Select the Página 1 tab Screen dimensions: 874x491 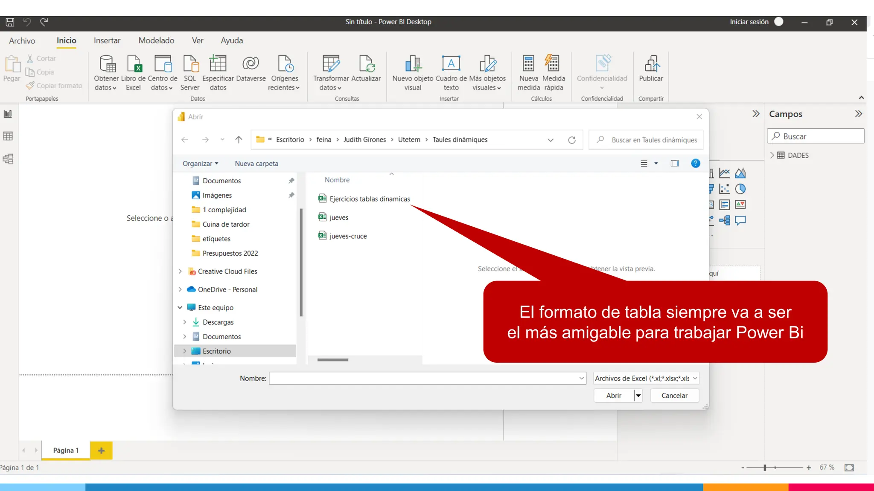tap(66, 451)
